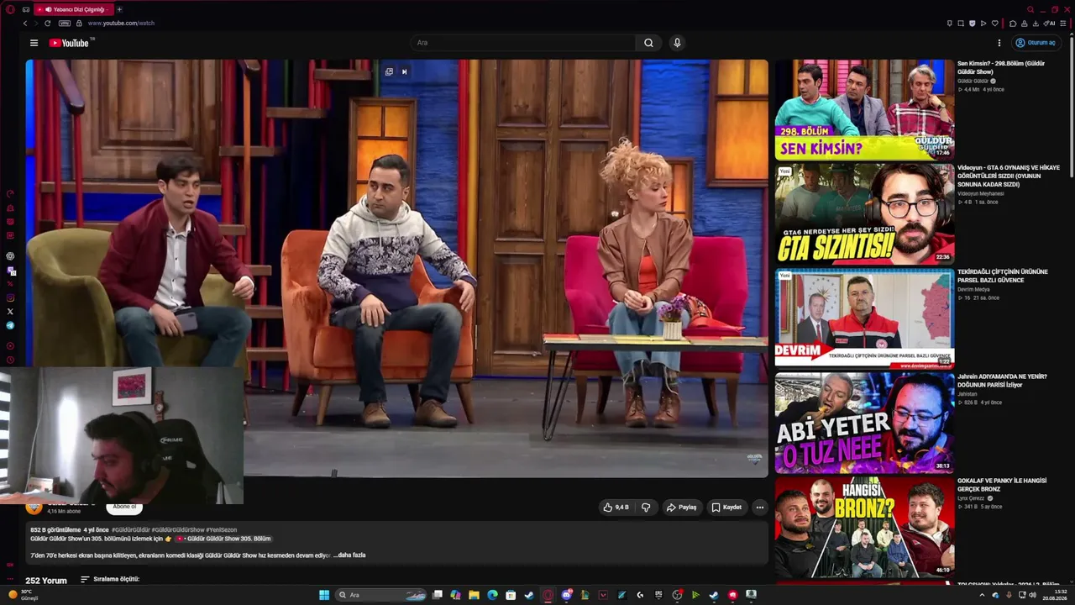Click the Windows taskbar search box
The width and height of the screenshot is (1075, 605).
tap(381, 595)
